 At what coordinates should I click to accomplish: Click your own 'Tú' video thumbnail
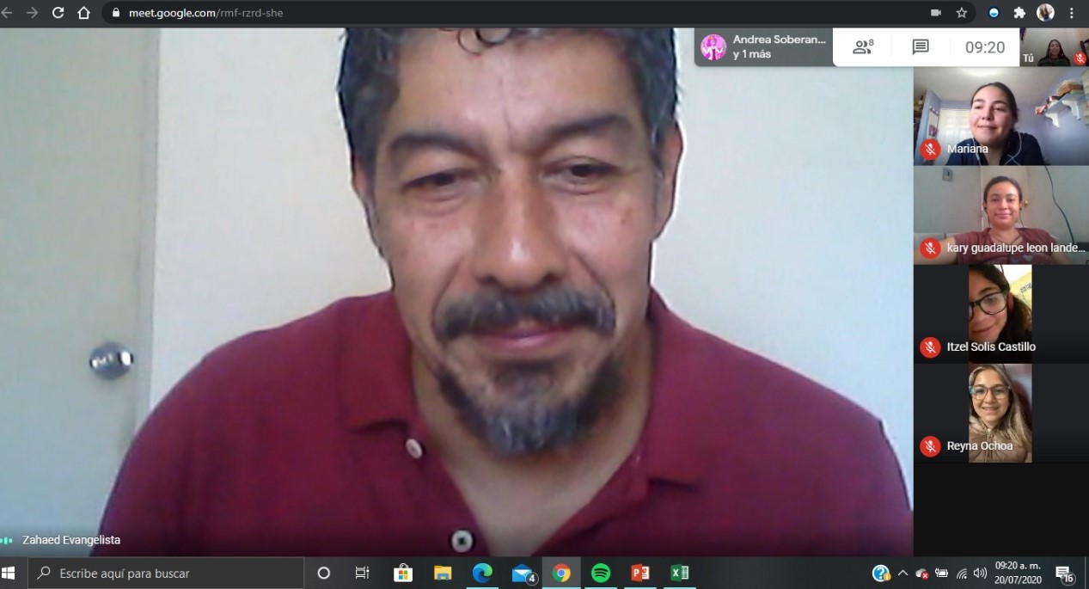1054,47
